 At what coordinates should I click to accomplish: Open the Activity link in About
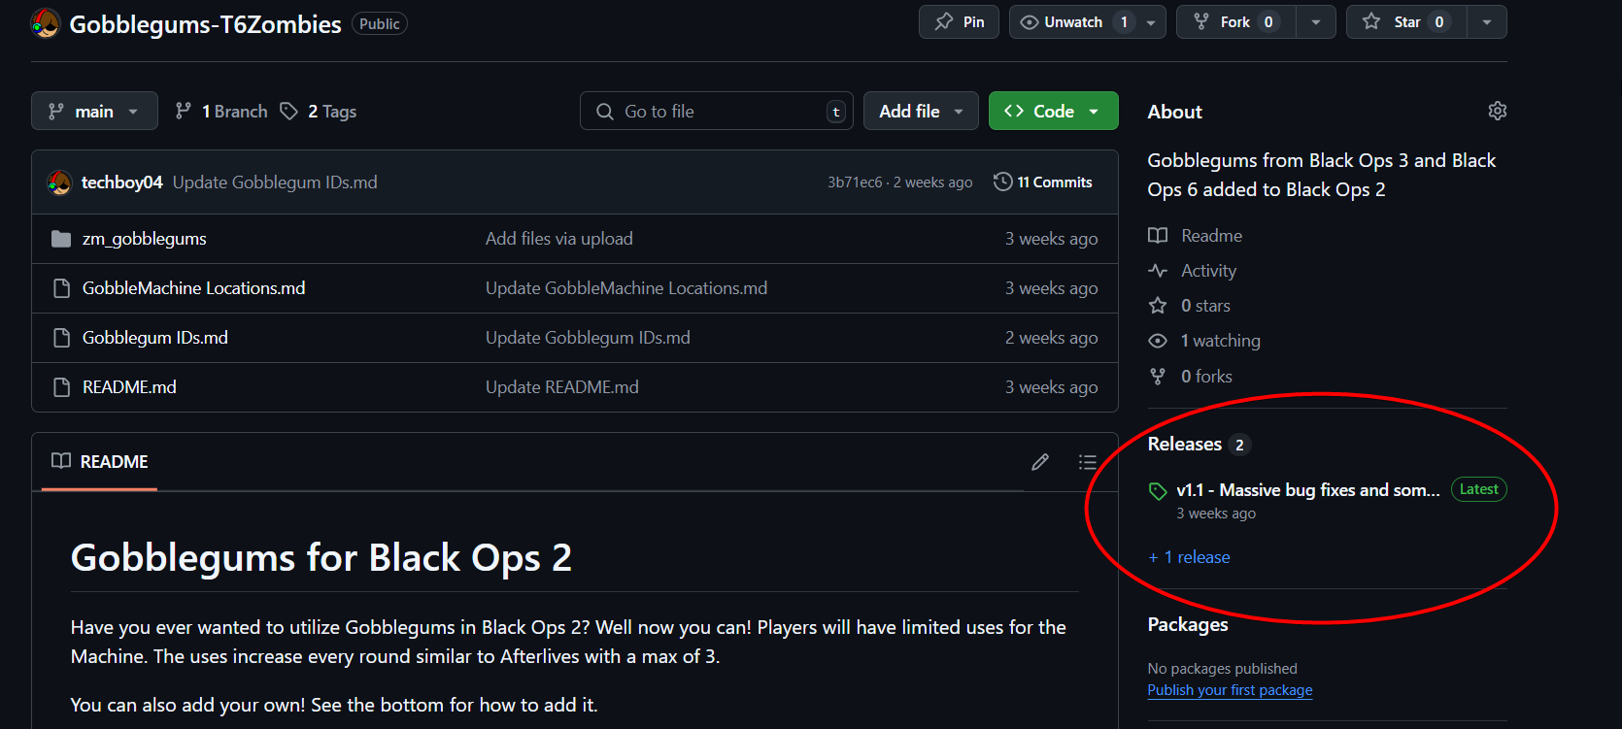(x=1208, y=271)
